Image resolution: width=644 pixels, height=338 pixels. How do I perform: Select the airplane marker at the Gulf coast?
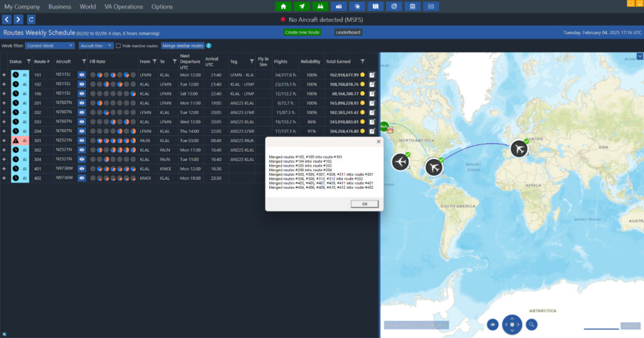pos(434,167)
